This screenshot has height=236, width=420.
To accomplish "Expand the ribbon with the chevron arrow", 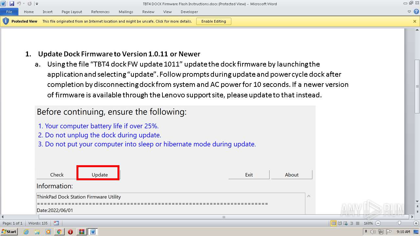I will (x=409, y=11).
